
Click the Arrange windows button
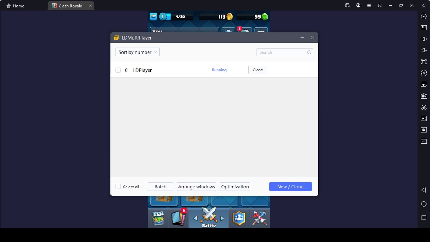[x=196, y=187]
